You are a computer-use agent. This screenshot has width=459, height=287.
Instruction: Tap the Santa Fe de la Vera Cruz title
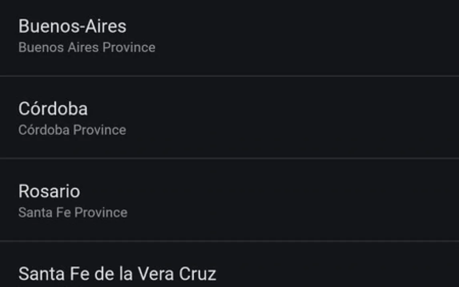coord(117,274)
